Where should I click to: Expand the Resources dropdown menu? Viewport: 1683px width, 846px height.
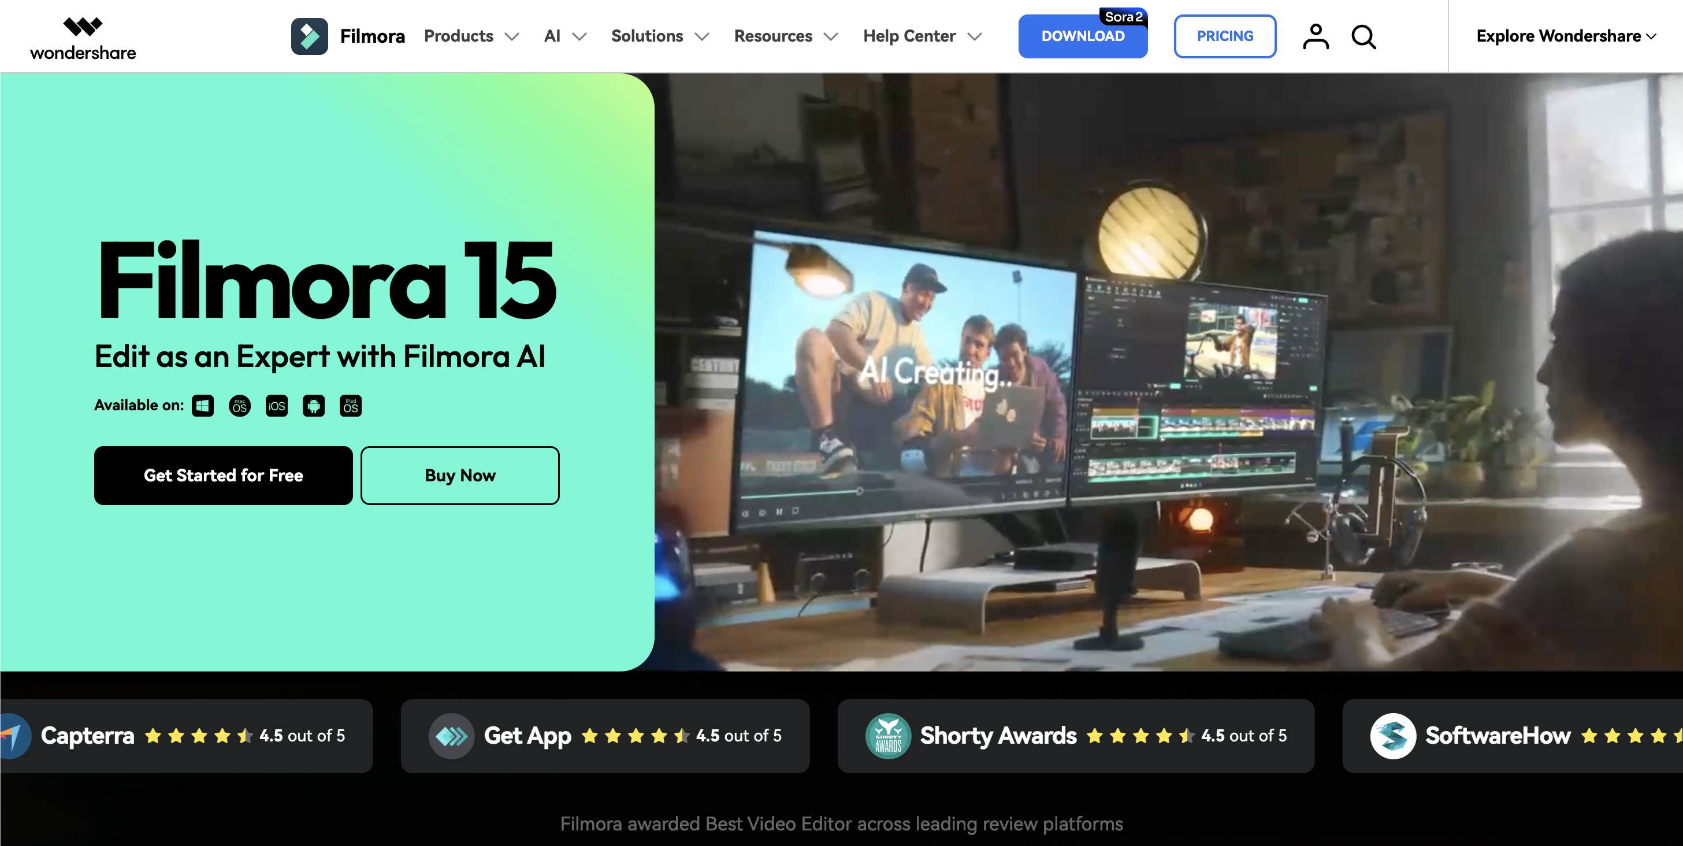(x=786, y=36)
